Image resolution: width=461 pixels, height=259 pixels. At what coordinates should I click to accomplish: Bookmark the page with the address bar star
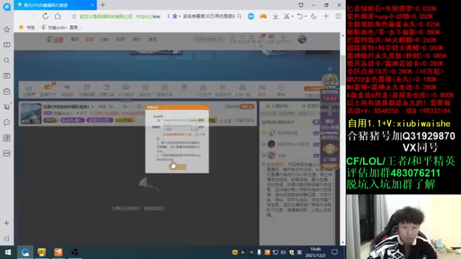74,17
